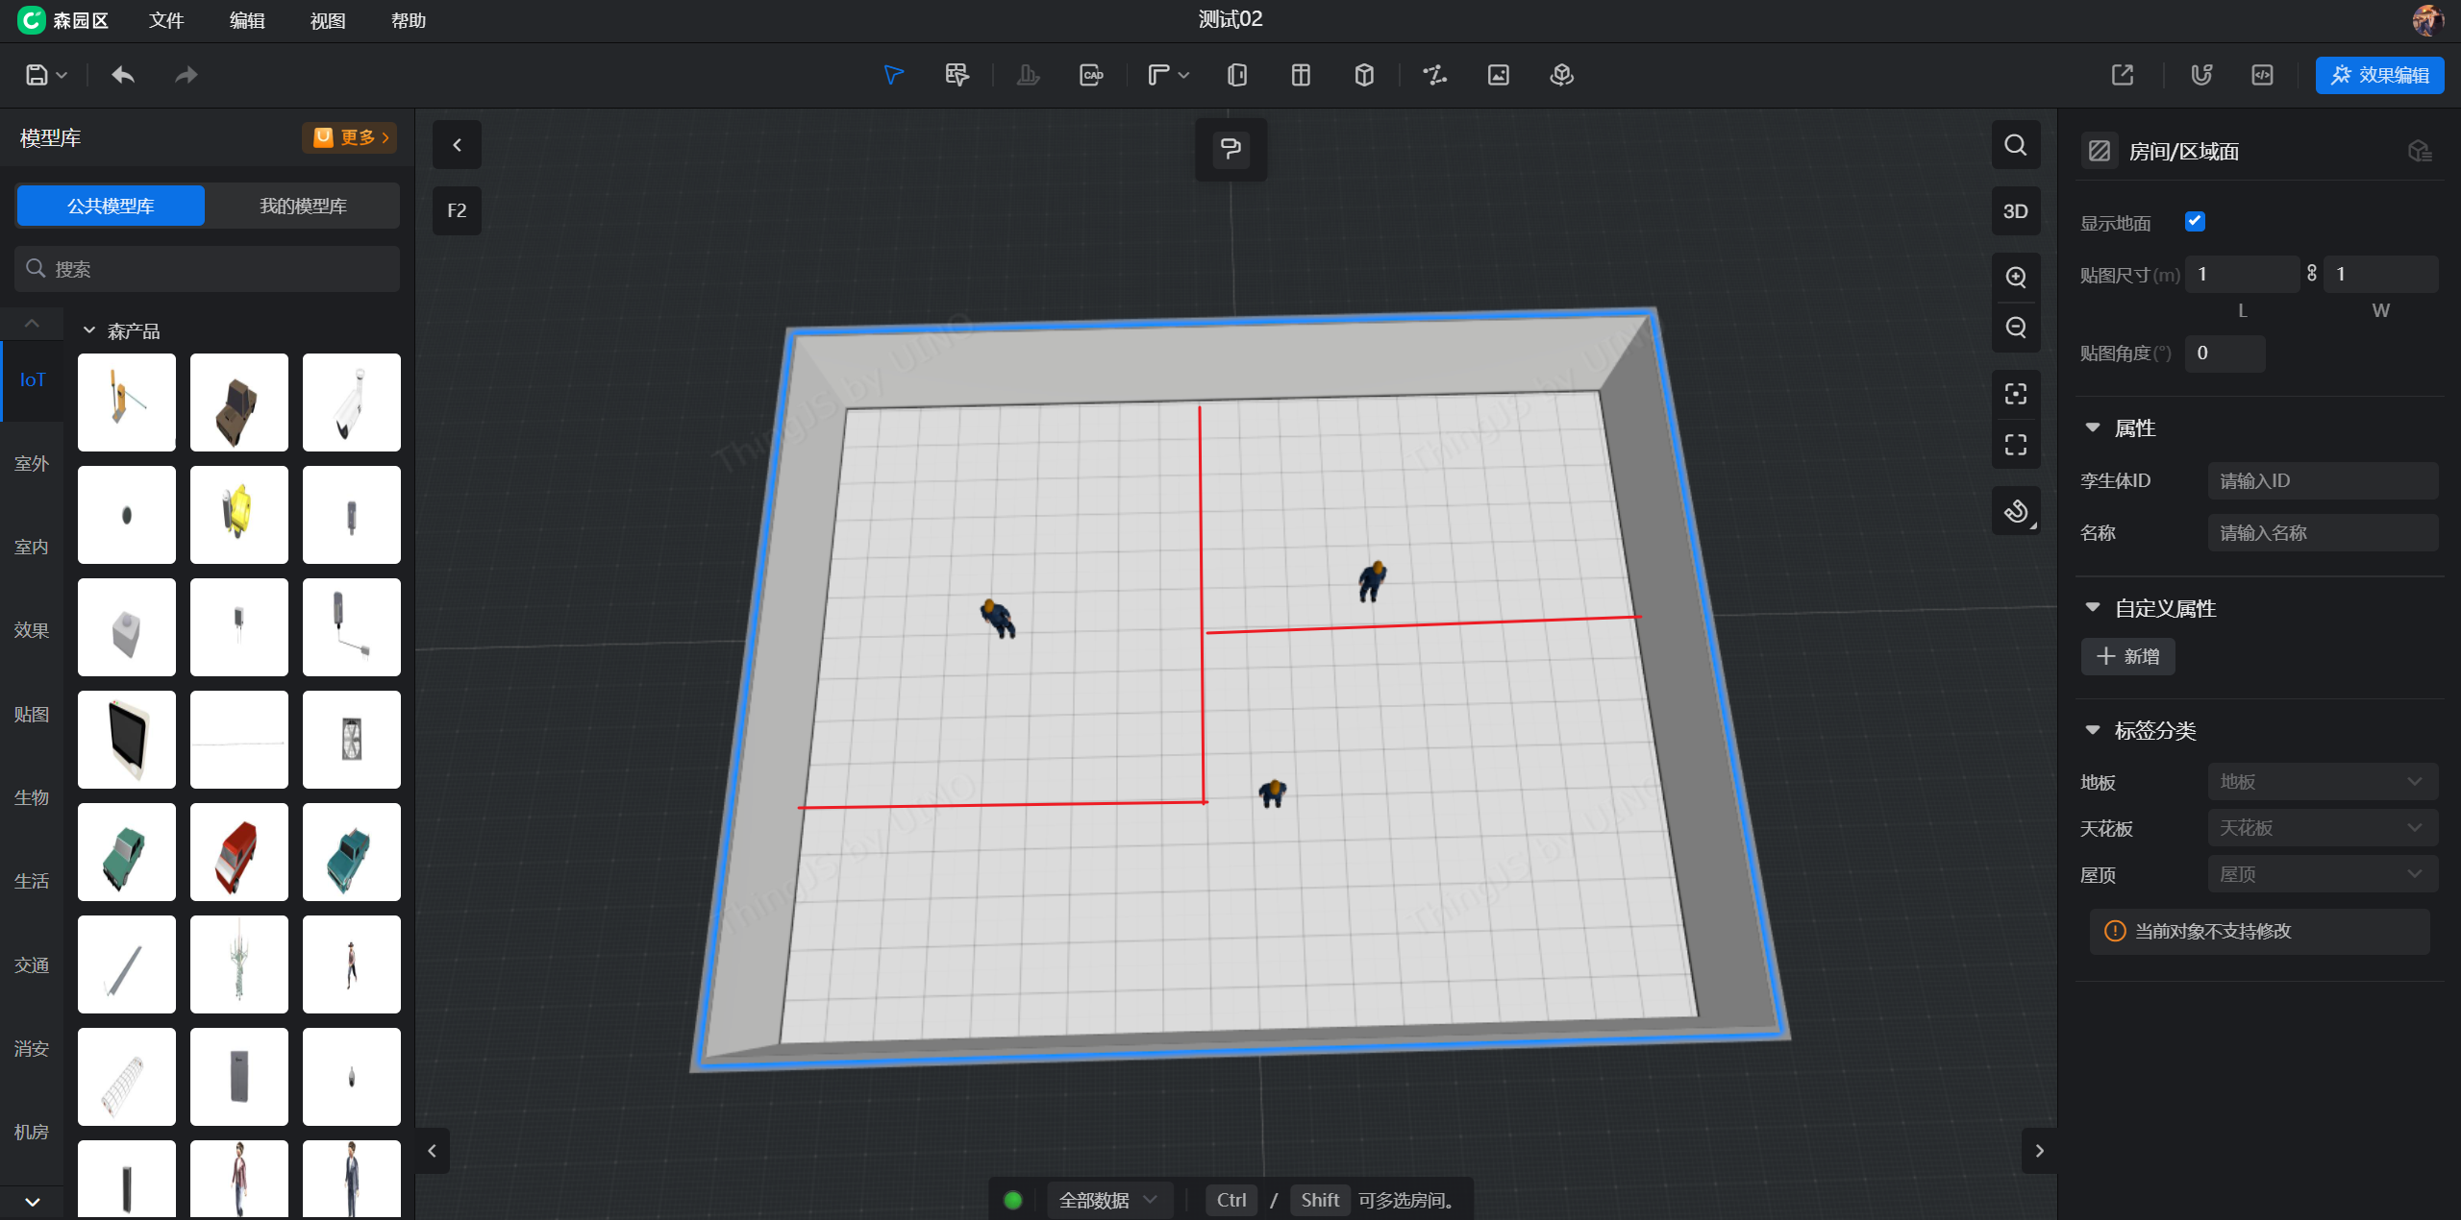Activate the box-select tool icon
This screenshot has width=2461, height=1220.
957,75
